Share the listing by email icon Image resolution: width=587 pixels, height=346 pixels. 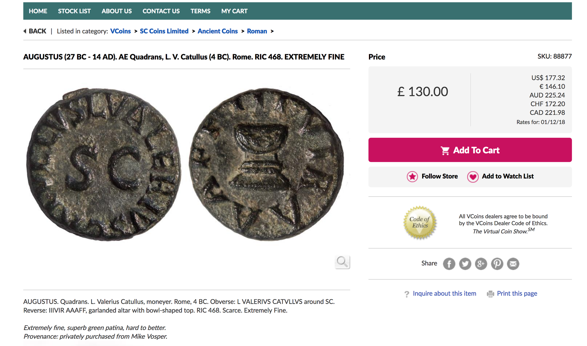click(x=513, y=264)
